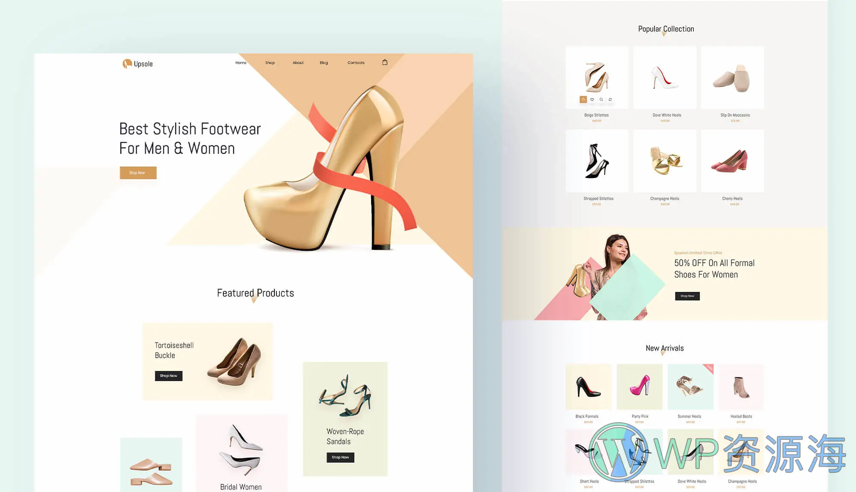Open the Heeled Boots product image
This screenshot has height=492, width=856.
[x=741, y=387]
